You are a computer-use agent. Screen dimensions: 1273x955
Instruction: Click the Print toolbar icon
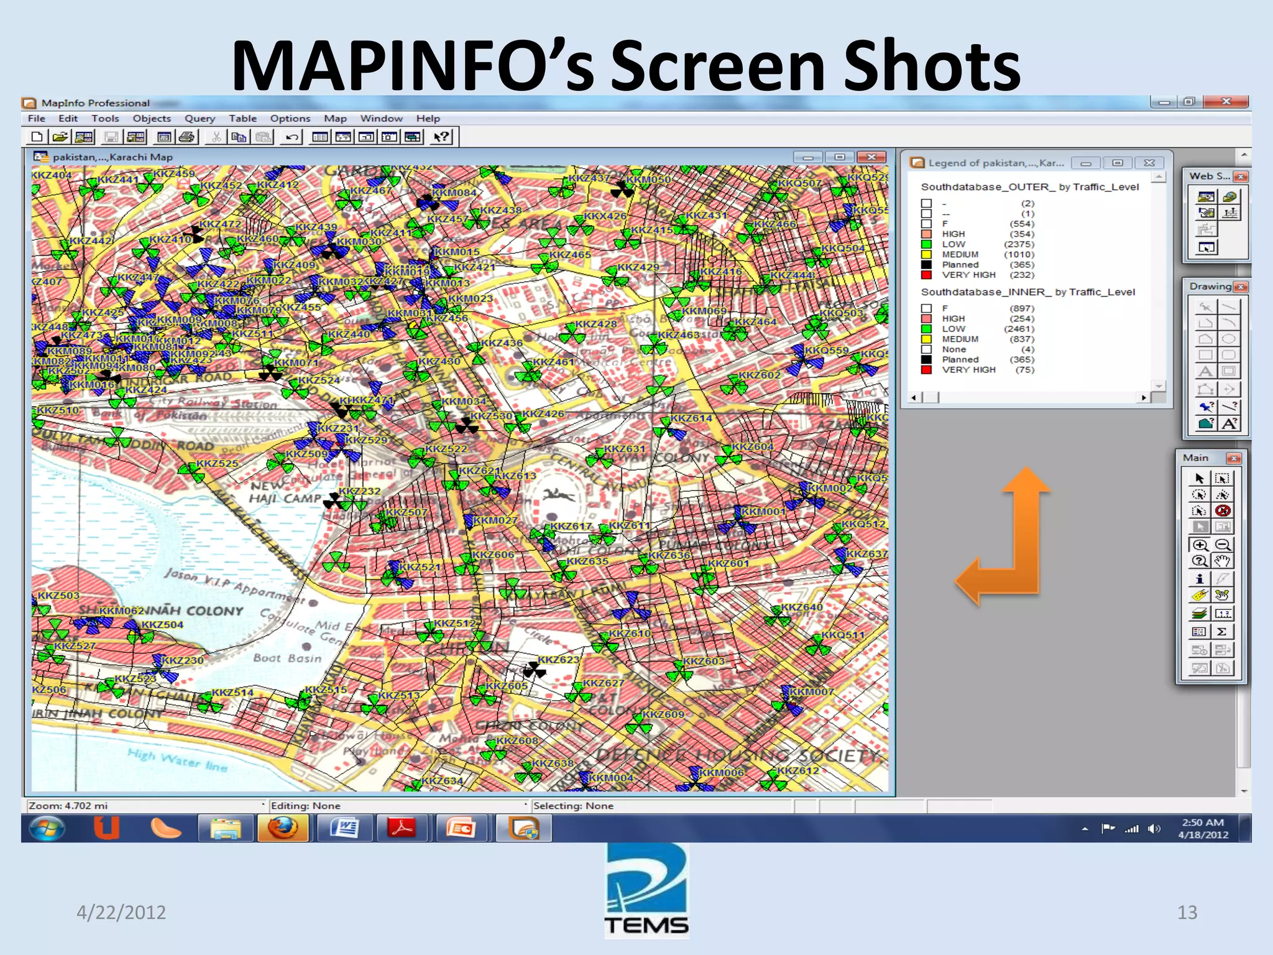coord(187,137)
